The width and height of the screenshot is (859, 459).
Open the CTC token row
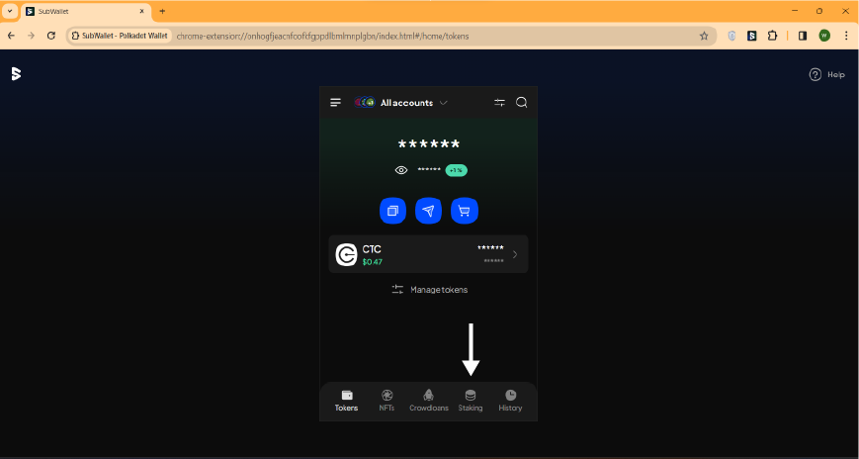tap(428, 254)
